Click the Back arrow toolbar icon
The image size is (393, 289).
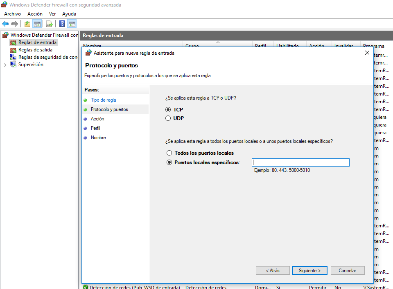5,24
